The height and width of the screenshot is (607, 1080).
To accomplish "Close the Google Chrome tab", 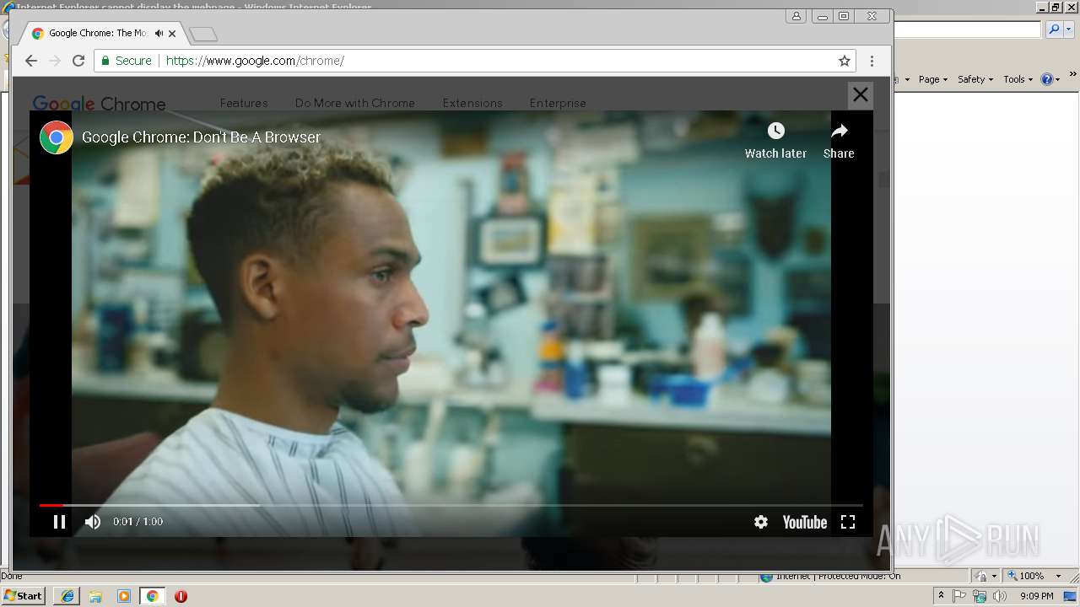I will pos(172,34).
